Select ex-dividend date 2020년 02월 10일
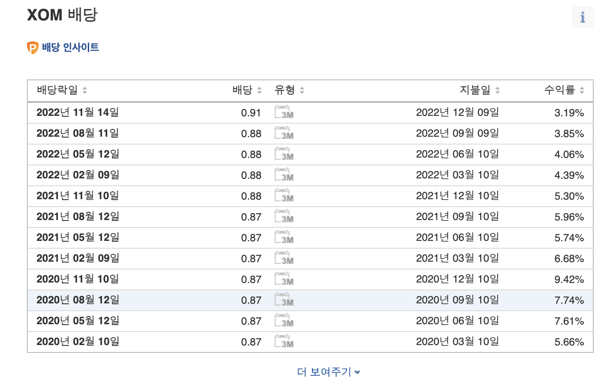 [x=78, y=342]
